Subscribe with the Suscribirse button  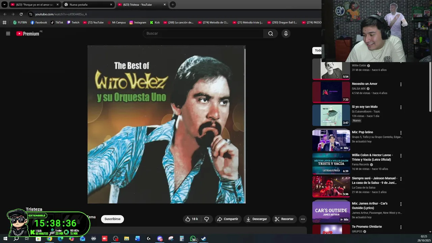pyautogui.click(x=112, y=219)
